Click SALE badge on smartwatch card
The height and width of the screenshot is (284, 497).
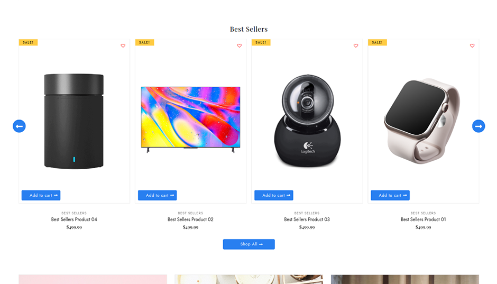[377, 42]
